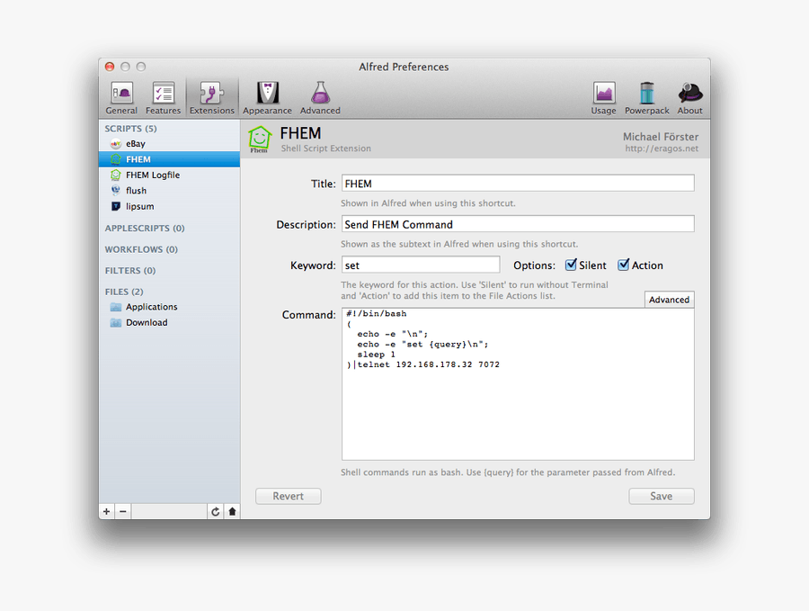This screenshot has height=611, width=809.
Task: Click into the Description field
Action: point(518,224)
